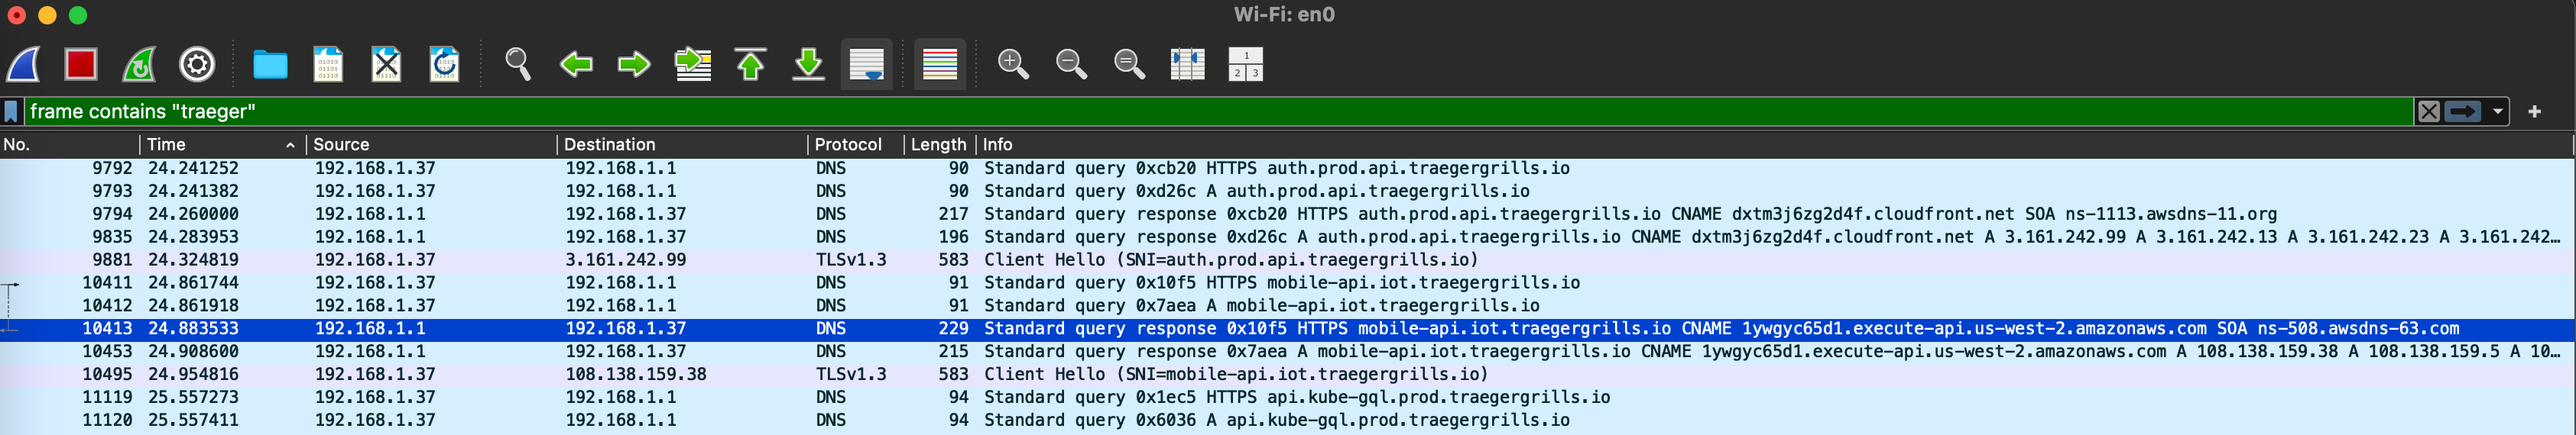2576x435 pixels.
Task: Select packet 9792 DNS HTTPS query
Action: (x=1288, y=169)
